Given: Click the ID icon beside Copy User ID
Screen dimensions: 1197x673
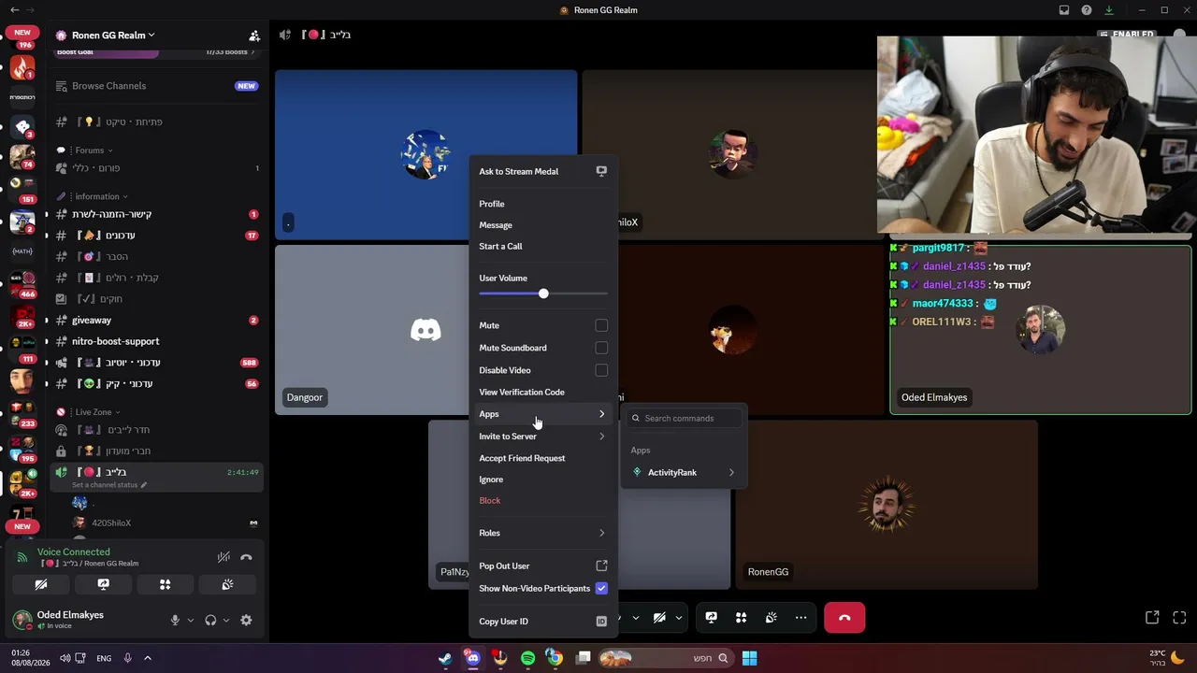Looking at the screenshot, I should (601, 622).
